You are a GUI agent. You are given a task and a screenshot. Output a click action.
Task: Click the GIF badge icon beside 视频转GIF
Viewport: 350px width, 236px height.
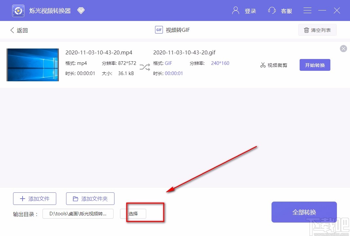(159, 29)
